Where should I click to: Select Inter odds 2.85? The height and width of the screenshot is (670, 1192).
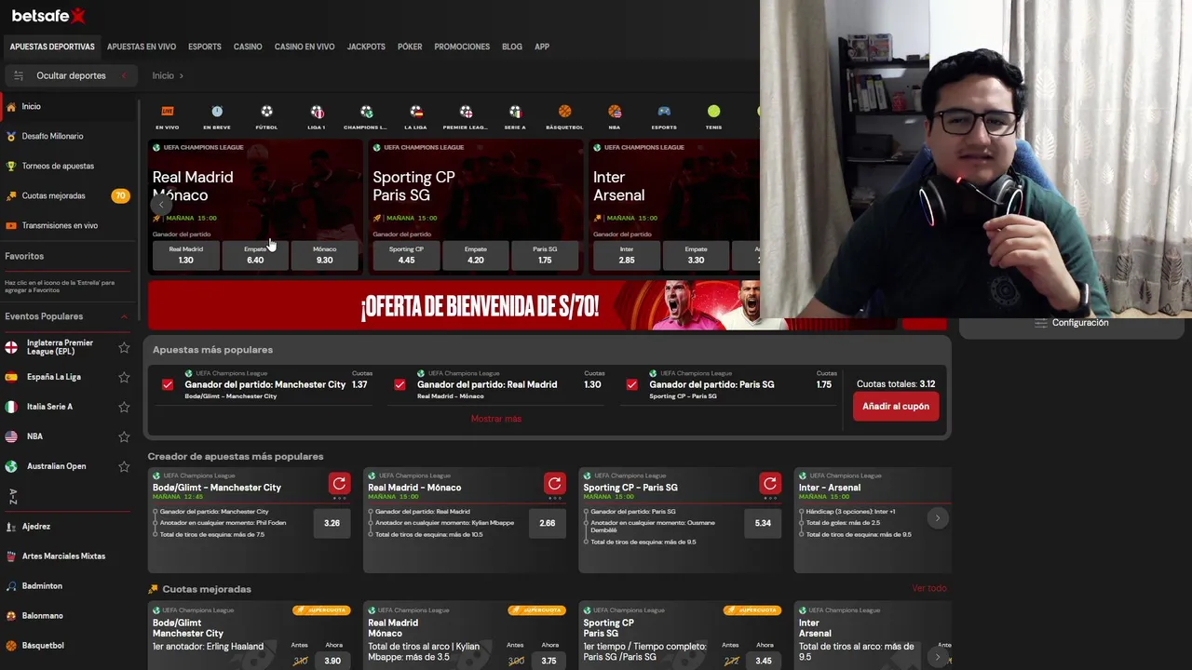[627, 255]
